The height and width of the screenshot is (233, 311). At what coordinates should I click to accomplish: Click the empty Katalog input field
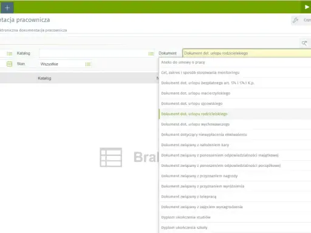pyautogui.click(x=97, y=53)
